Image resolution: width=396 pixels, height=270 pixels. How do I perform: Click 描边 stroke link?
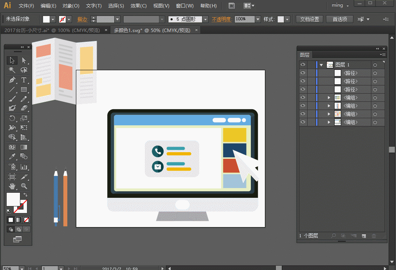point(82,19)
